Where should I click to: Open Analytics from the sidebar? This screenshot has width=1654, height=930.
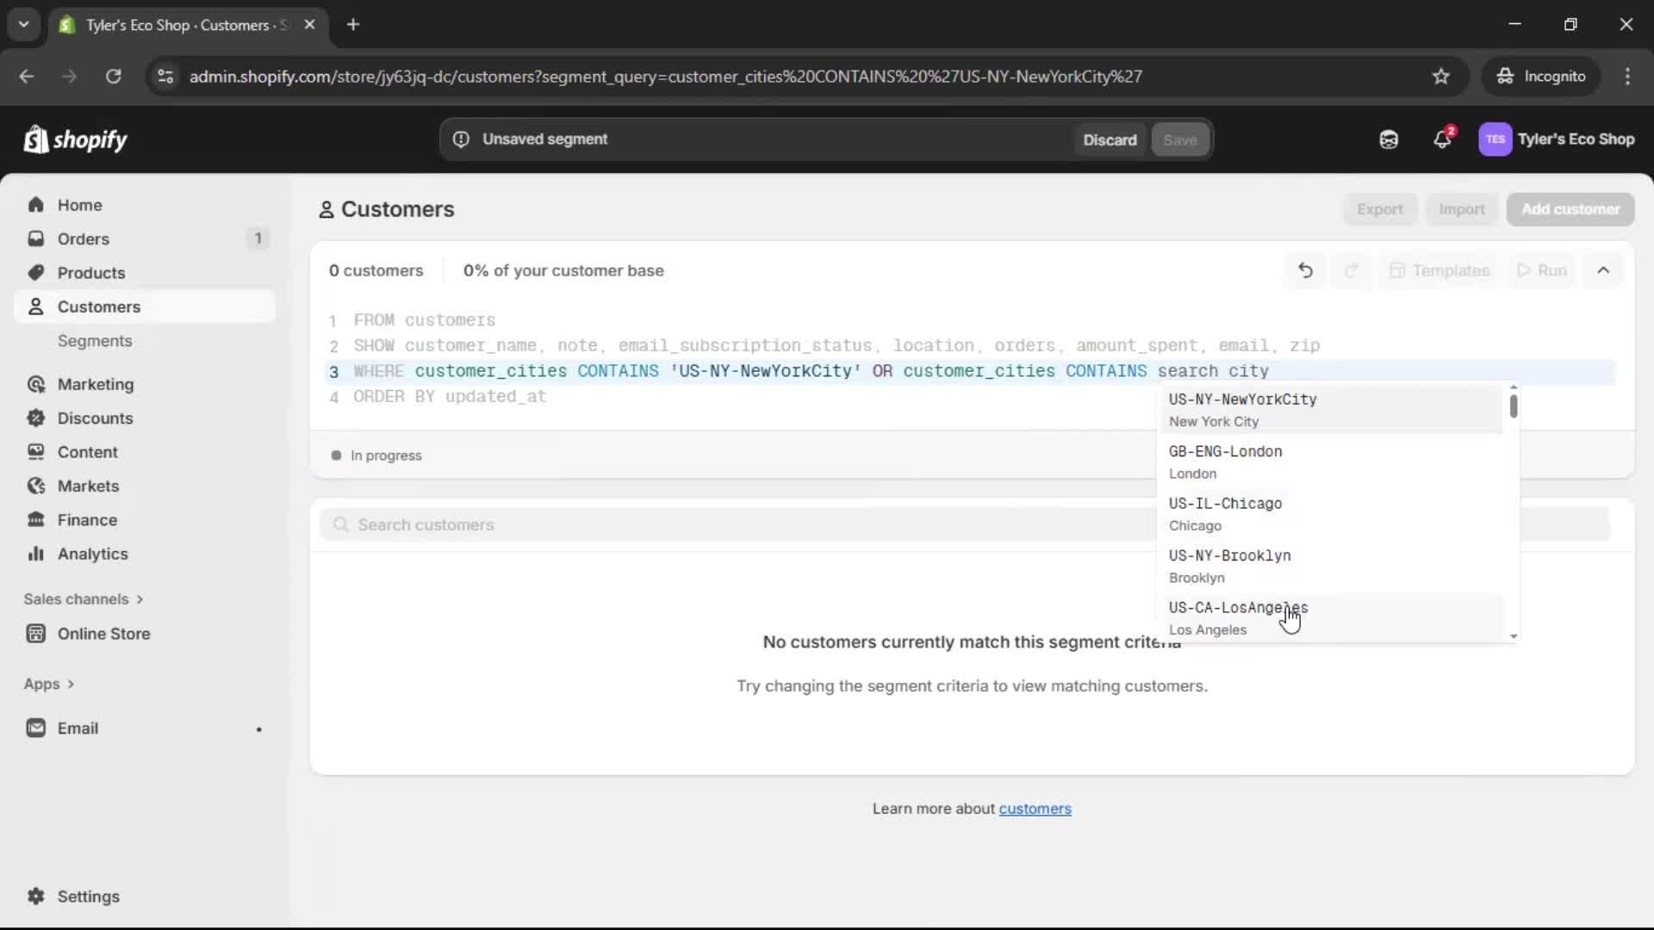pos(93,554)
